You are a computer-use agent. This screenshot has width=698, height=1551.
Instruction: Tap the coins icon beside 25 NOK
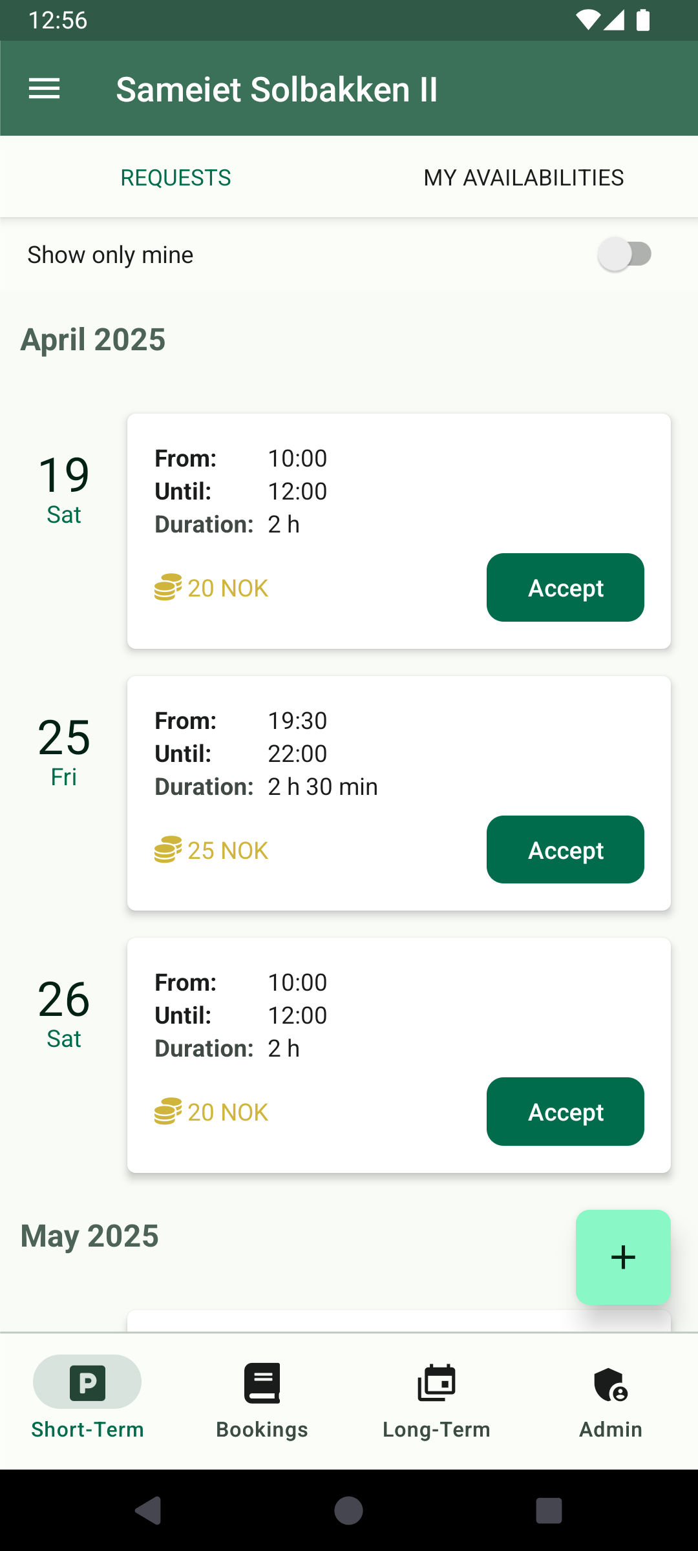tap(167, 850)
